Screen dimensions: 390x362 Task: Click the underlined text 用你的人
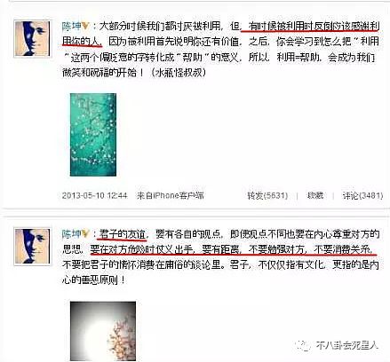[82, 42]
